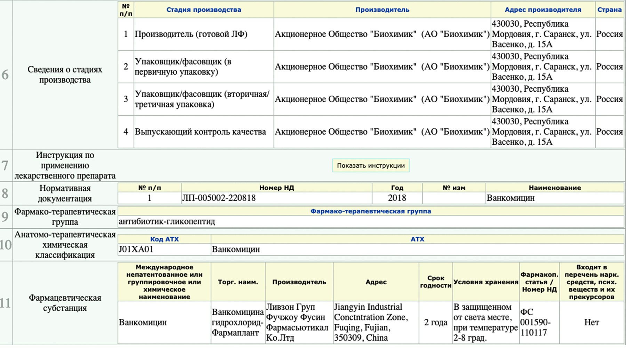
Task: Click the 'Страна' column header
Action: click(609, 10)
